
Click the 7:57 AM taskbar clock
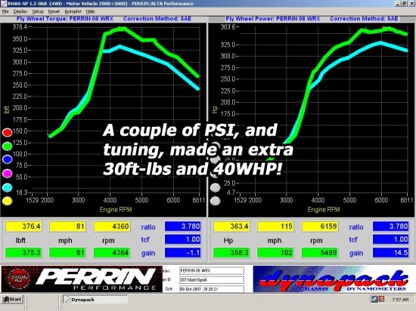(x=400, y=300)
